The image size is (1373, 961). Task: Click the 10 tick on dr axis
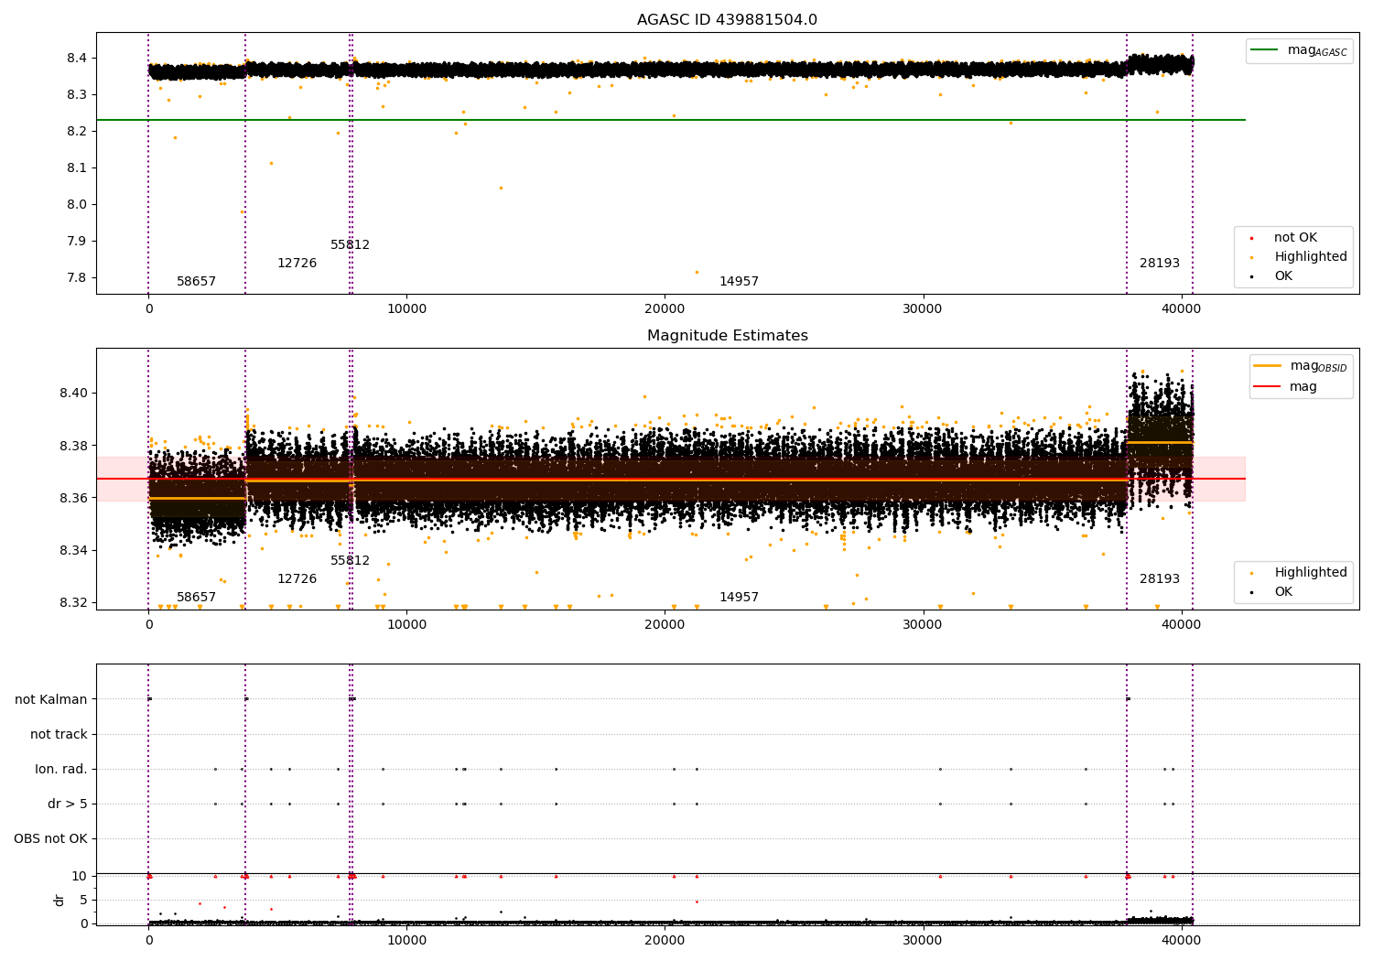[80, 877]
